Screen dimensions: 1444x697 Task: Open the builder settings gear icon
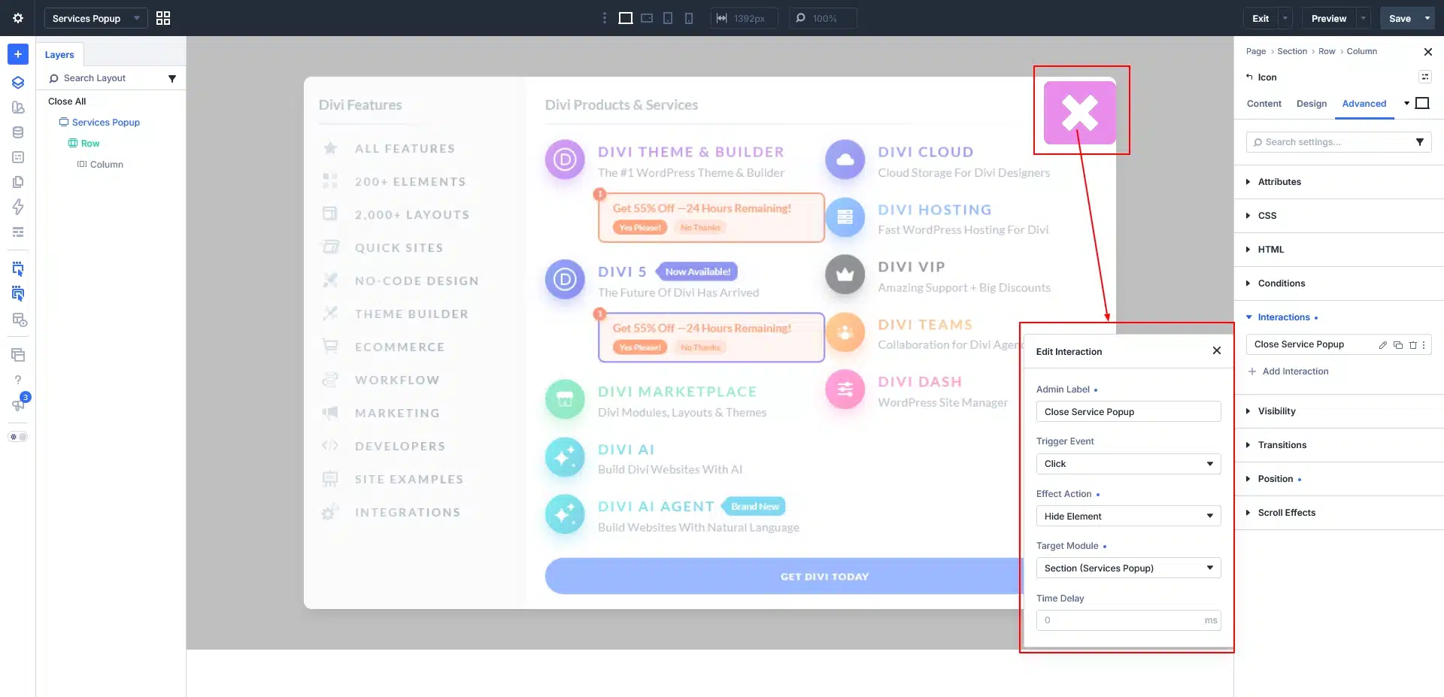tap(18, 18)
